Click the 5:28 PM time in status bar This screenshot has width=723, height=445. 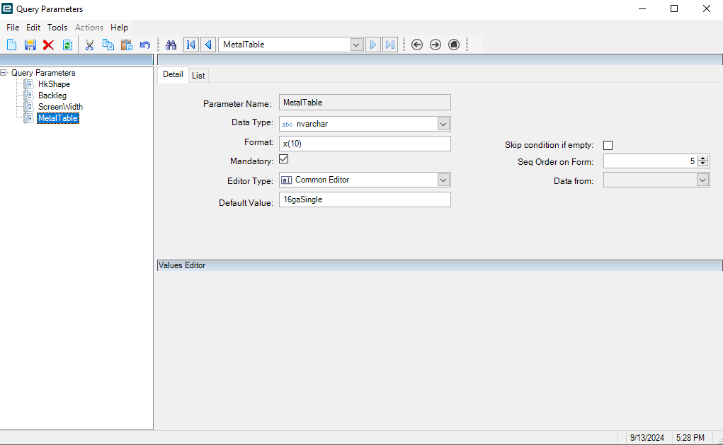[690, 438]
